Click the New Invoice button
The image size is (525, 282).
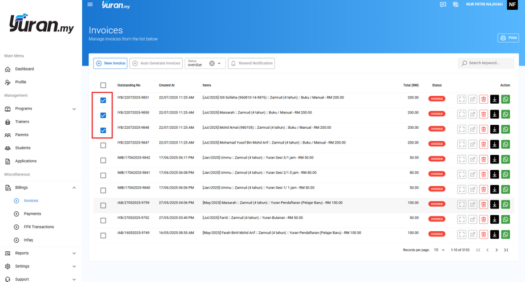pos(110,63)
